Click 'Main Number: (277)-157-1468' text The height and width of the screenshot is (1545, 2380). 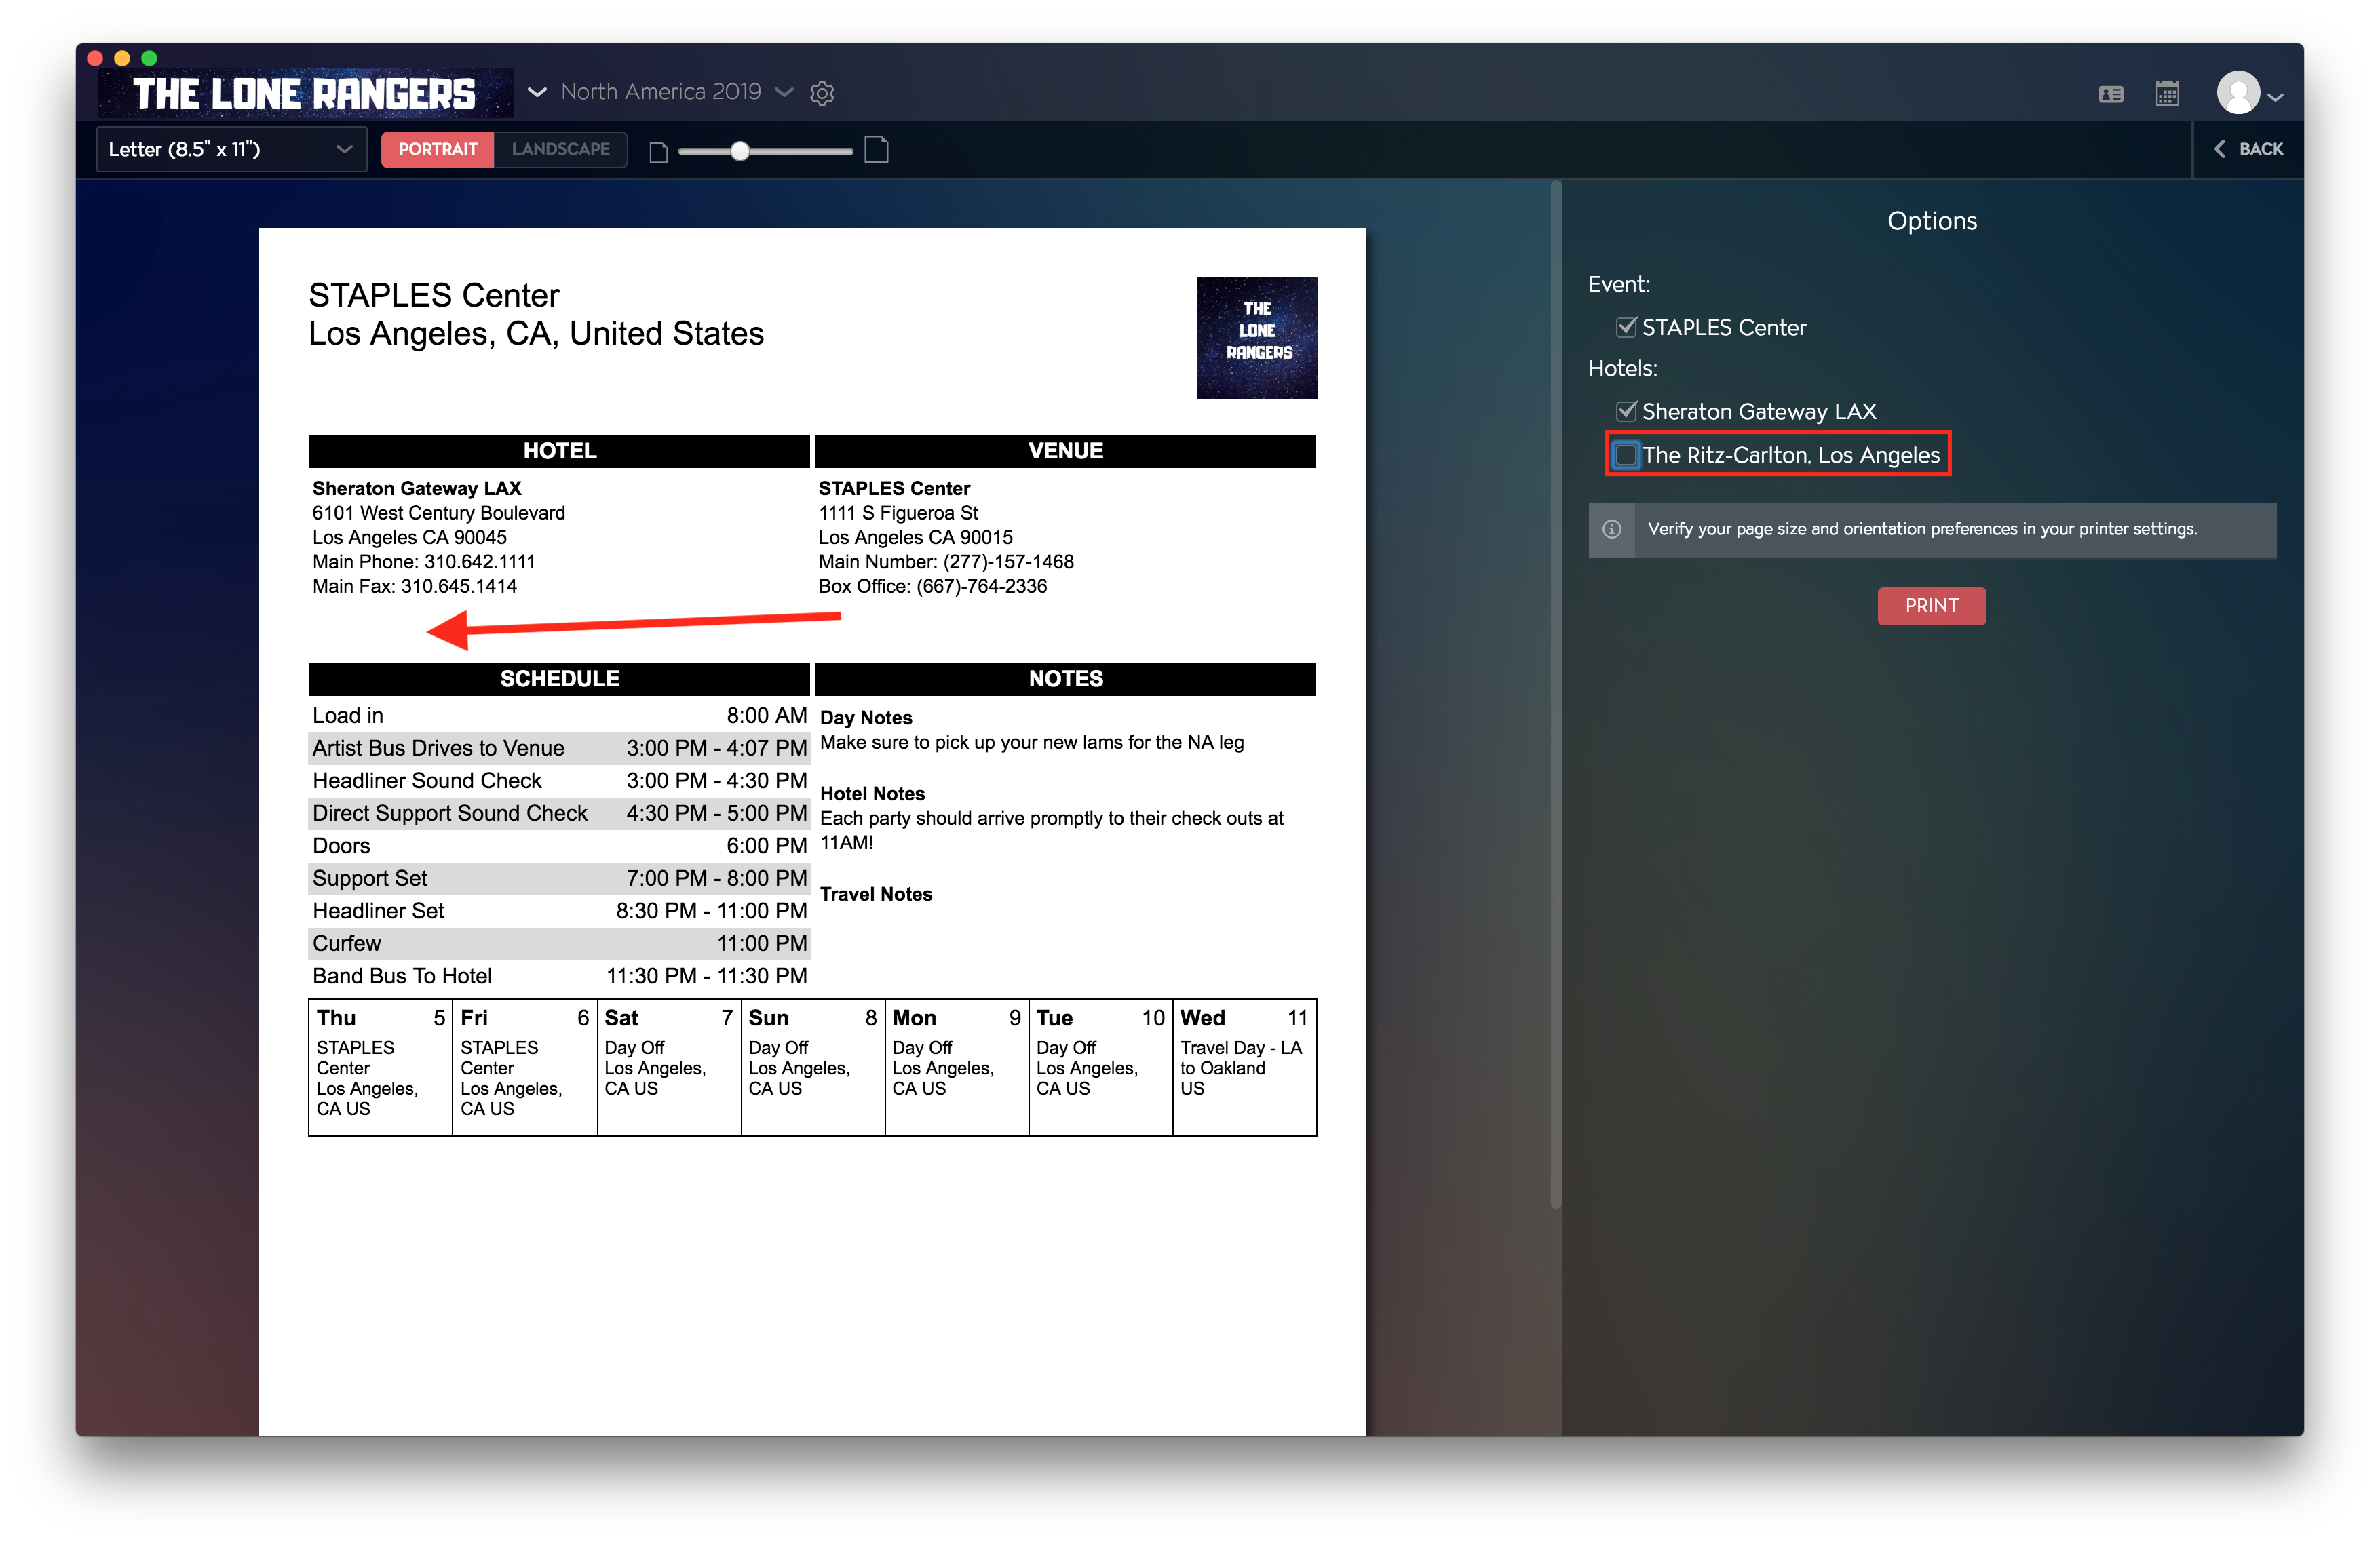tap(946, 562)
